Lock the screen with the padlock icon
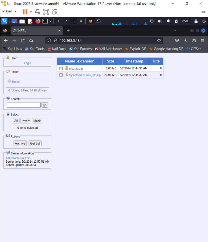Viewport: 208px width, 242px height. click(x=196, y=21)
